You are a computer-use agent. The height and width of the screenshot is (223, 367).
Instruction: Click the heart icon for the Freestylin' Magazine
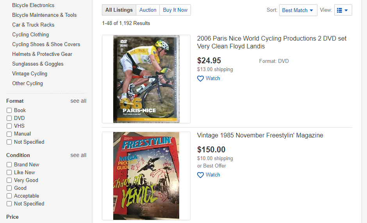click(x=200, y=175)
